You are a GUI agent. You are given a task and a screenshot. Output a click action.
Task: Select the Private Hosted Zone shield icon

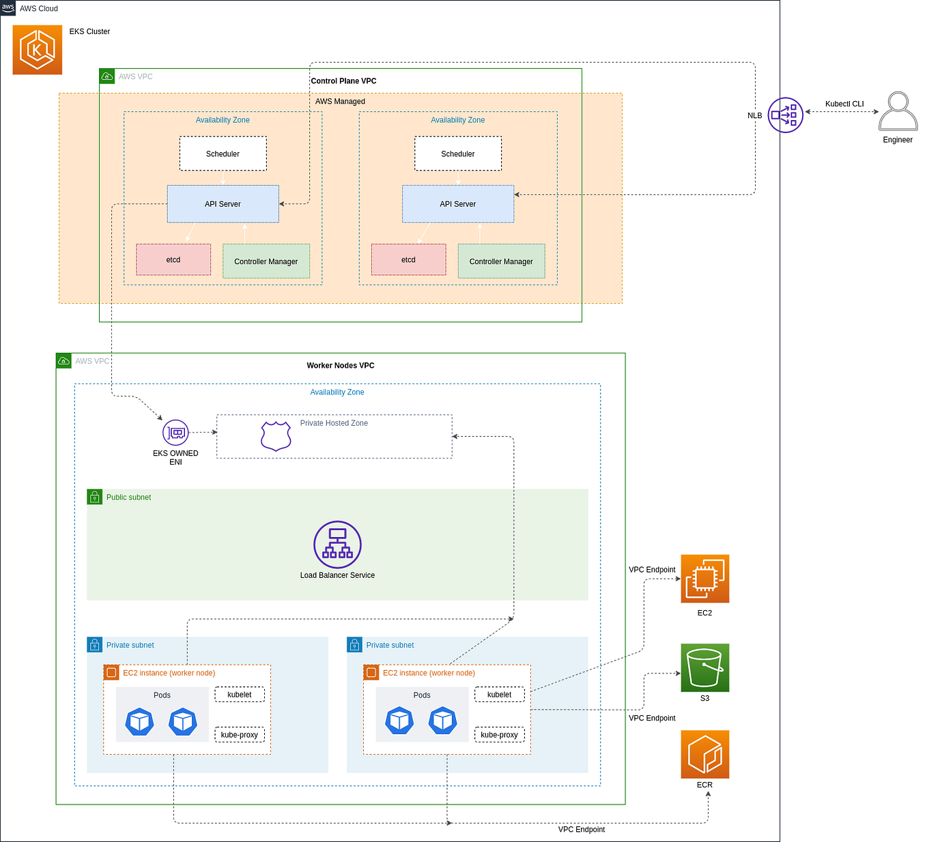[x=275, y=434]
